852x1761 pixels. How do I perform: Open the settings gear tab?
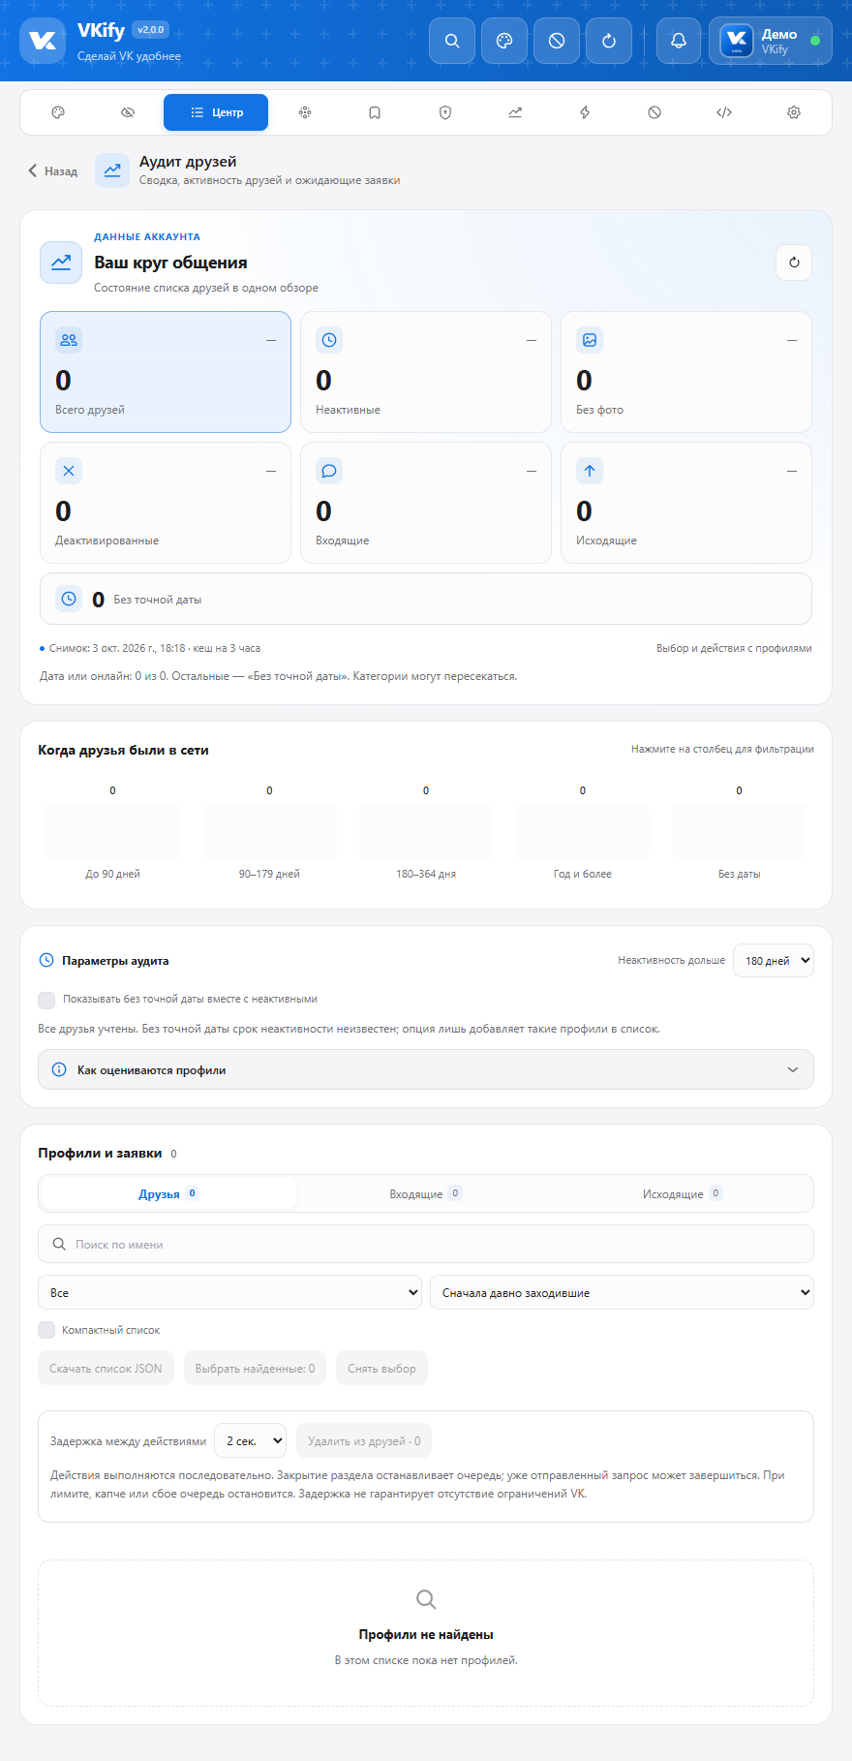coord(794,112)
